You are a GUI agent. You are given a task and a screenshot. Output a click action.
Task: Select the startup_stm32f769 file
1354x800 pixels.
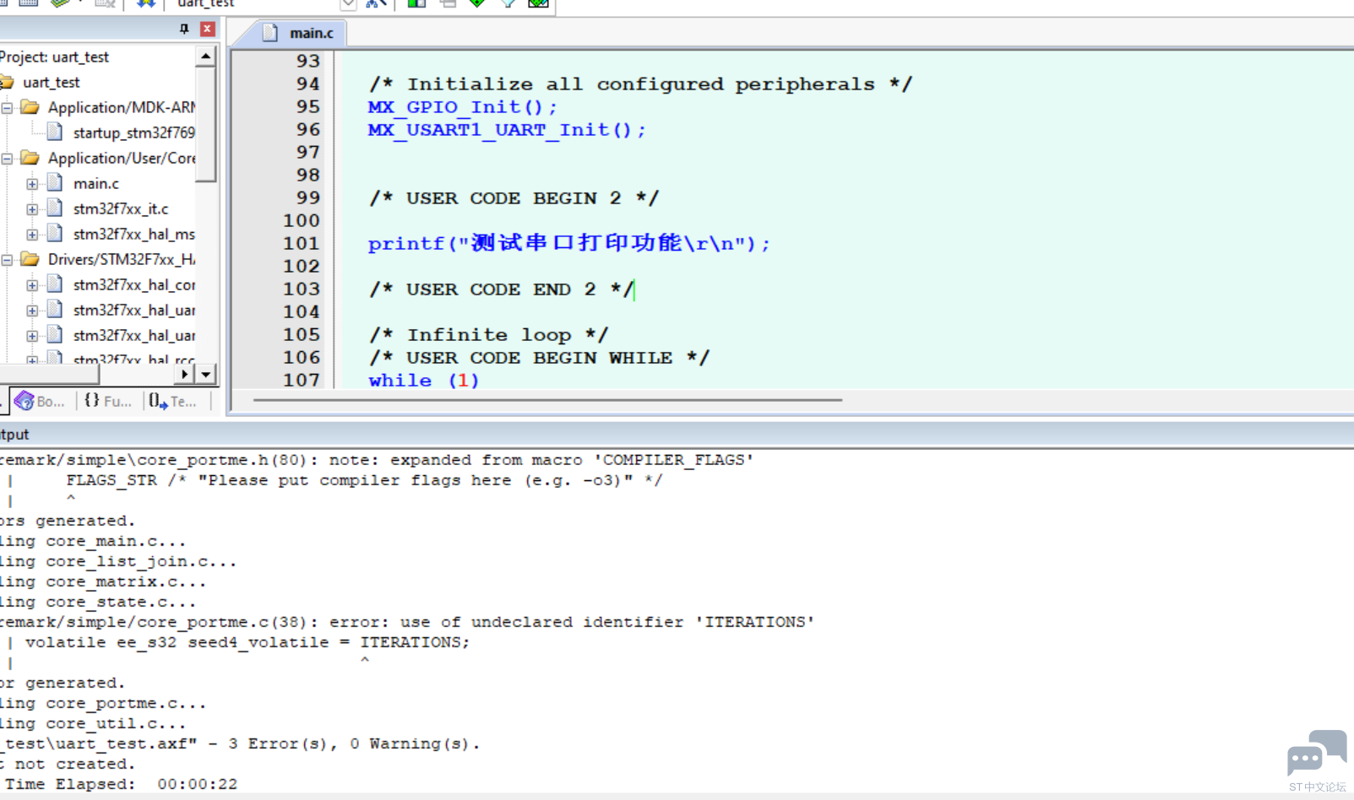coord(133,132)
